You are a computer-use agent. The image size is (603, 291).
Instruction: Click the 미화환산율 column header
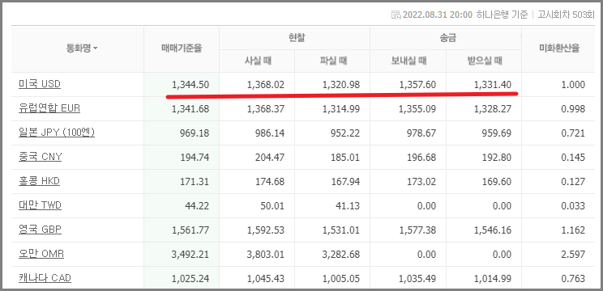click(559, 48)
